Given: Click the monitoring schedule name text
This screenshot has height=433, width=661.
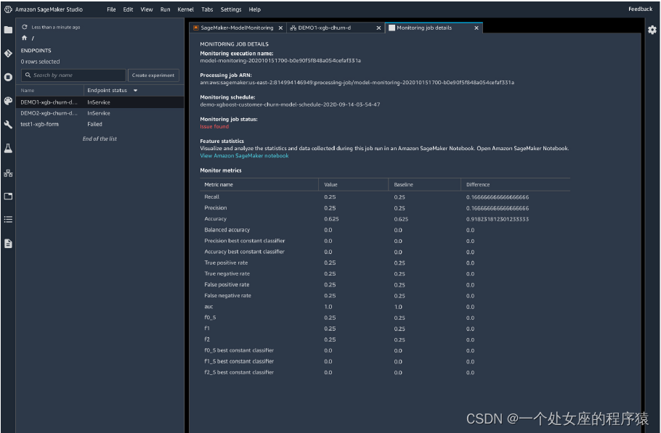Looking at the screenshot, I should click(x=290, y=104).
